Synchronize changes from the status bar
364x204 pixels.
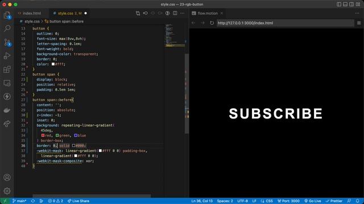[33, 201]
